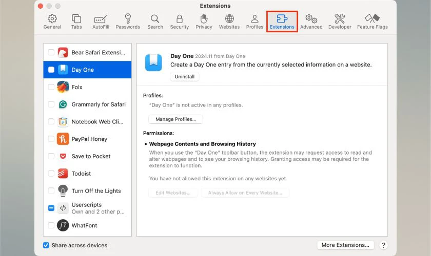Enable the Bear Safari Extension checkbox

(x=51, y=52)
